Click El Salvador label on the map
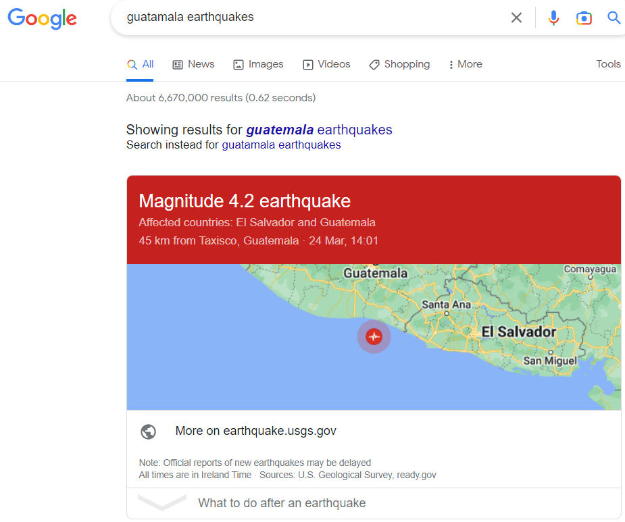 pos(518,332)
